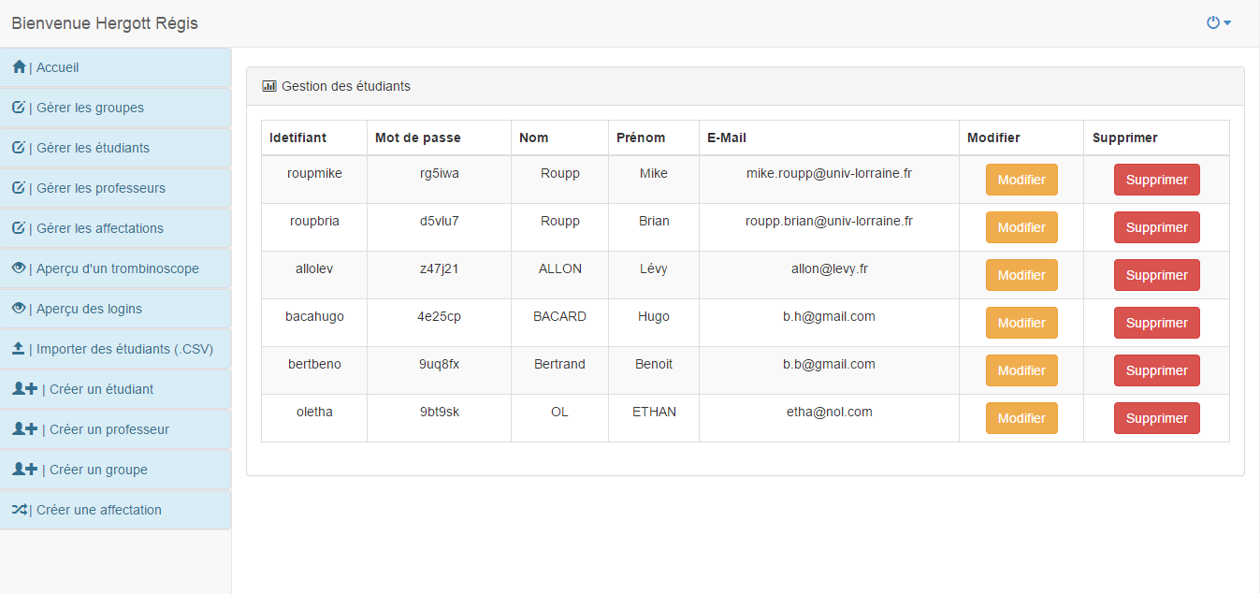This screenshot has height=594, width=1260.
Task: Click the shuffle icon for Créer une affectation
Action: [20, 510]
